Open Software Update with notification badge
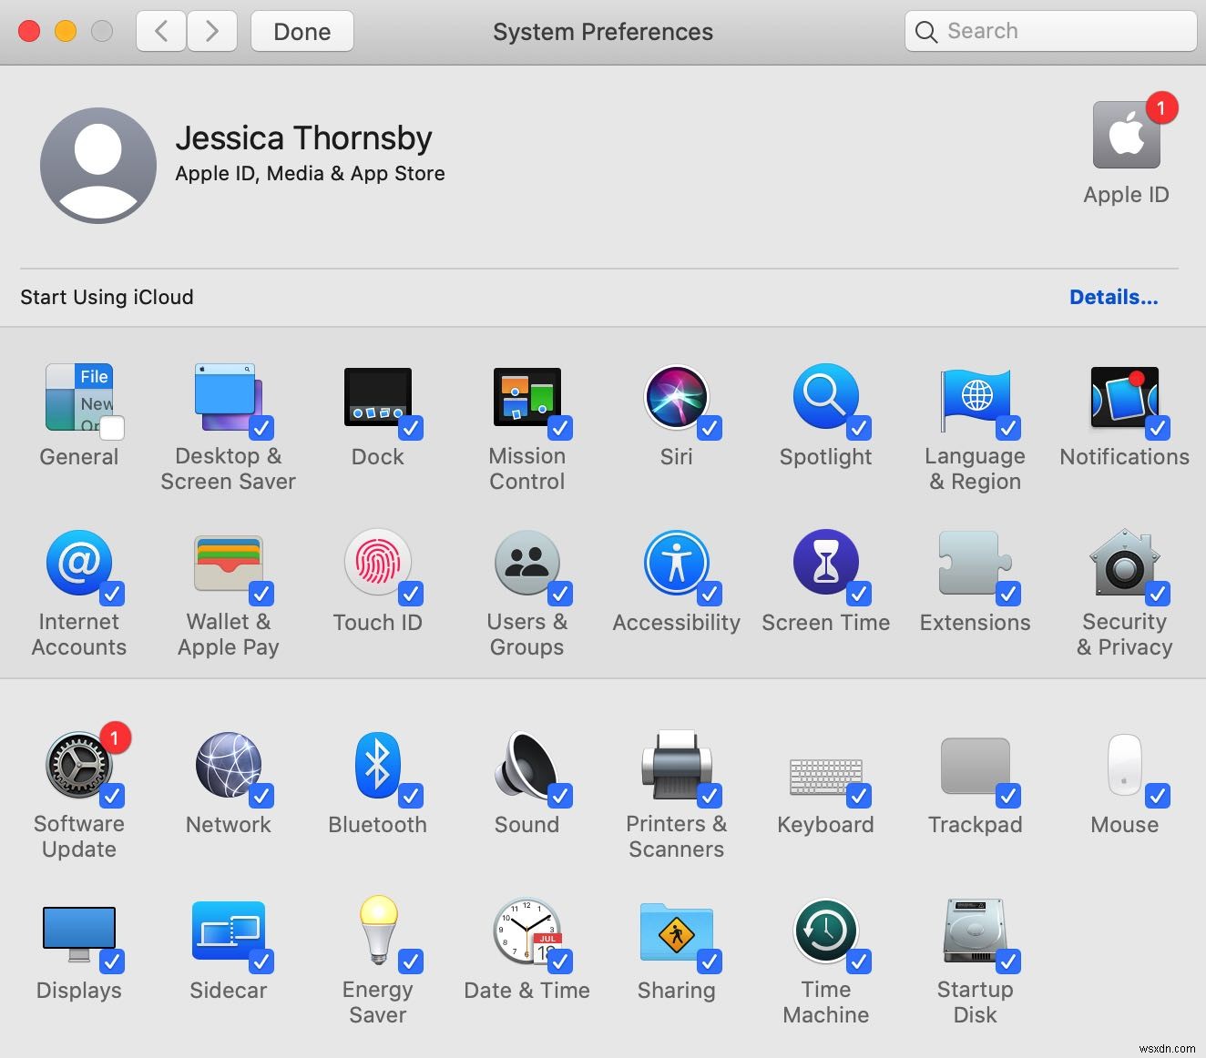Image resolution: width=1206 pixels, height=1058 pixels. (x=78, y=766)
